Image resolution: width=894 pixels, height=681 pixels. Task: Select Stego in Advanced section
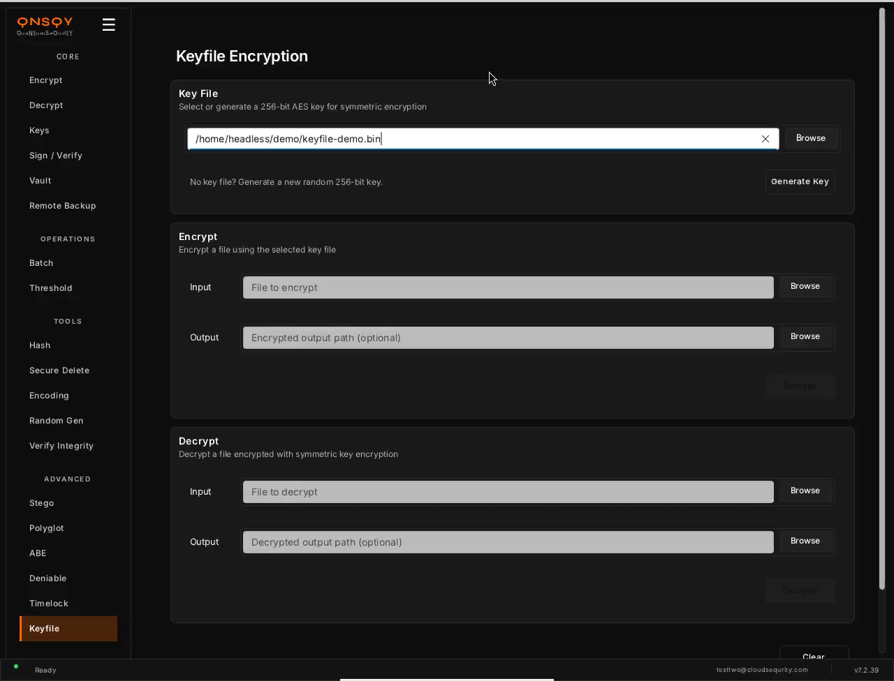point(68,503)
